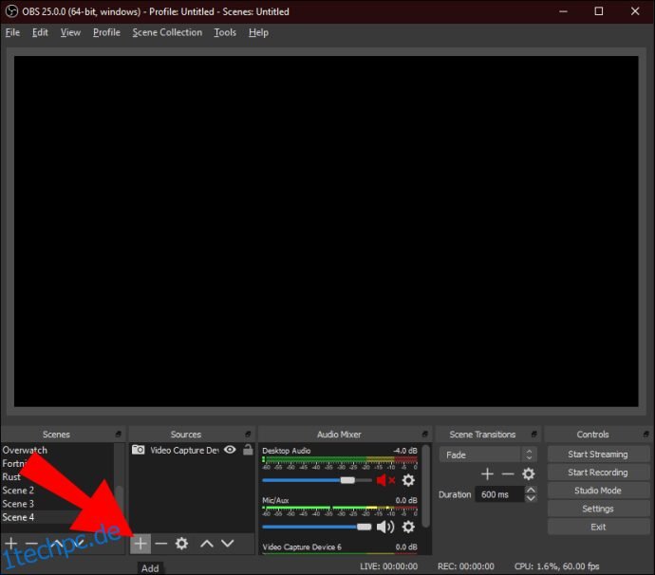This screenshot has width=655, height=575.
Task: Click the REC timer in status bar
Action: 466,566
